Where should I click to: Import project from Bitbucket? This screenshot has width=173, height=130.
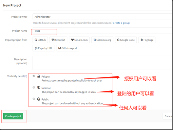pyautogui.click(x=58, y=40)
